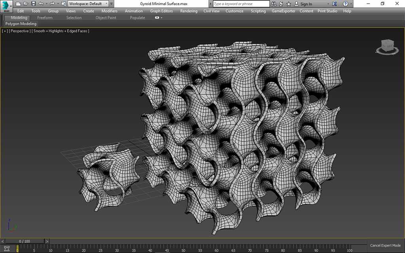This screenshot has height=253, width=405.
Task: Undo the last action with the arrow icon
Action: coord(41,4)
